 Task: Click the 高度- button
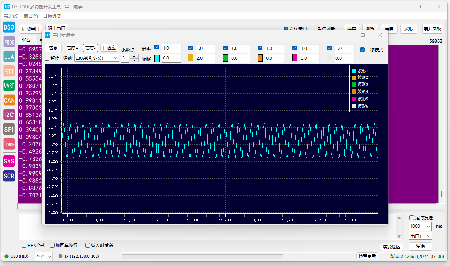point(90,48)
